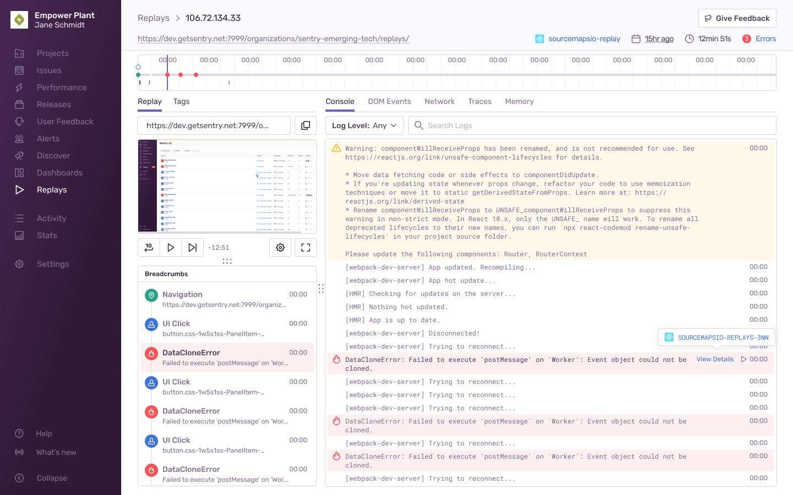This screenshot has height=495, width=793.
Task: Click fire icon on highlighted DataCloneError log
Action: coord(336,360)
